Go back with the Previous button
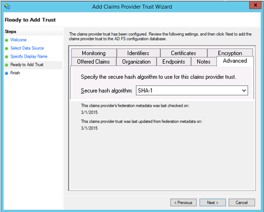This screenshot has width=264, height=212. pyautogui.click(x=183, y=202)
